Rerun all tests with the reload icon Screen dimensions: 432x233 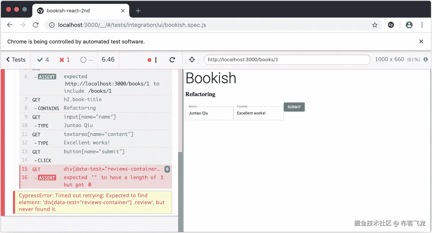[172, 60]
